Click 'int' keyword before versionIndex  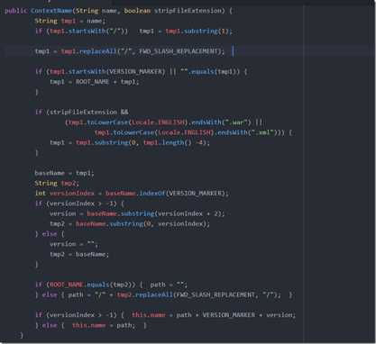tap(41, 194)
